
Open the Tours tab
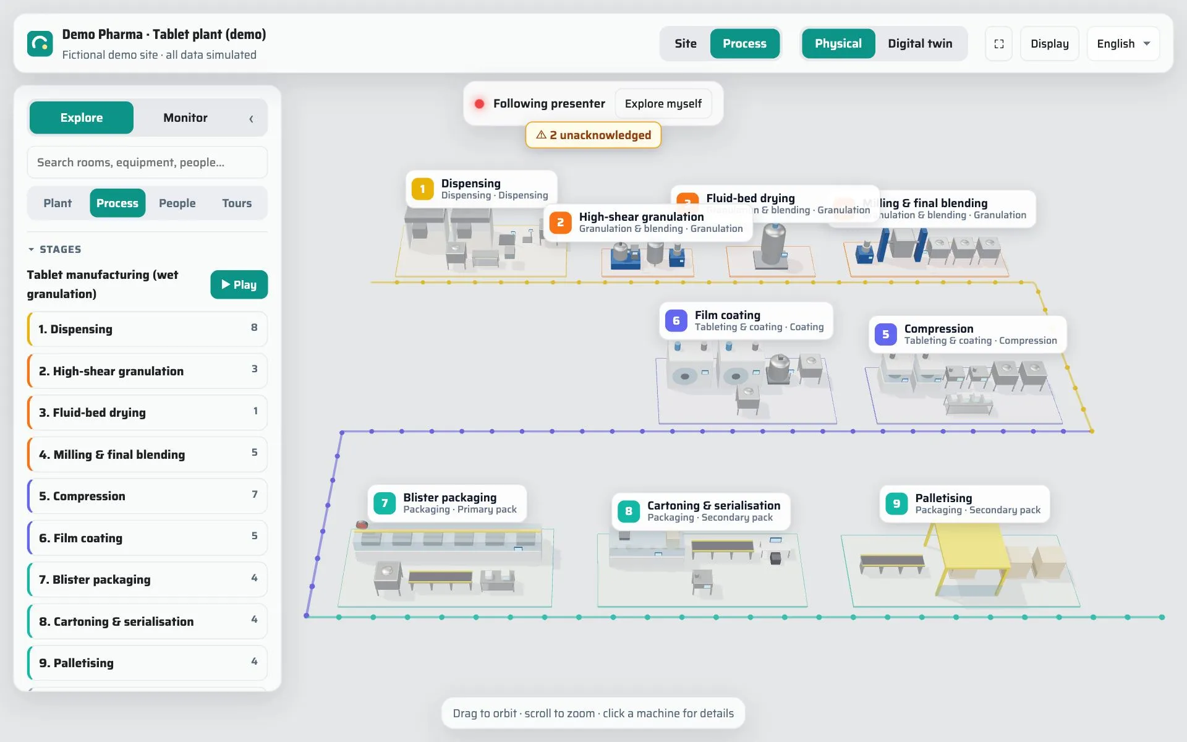coord(237,203)
